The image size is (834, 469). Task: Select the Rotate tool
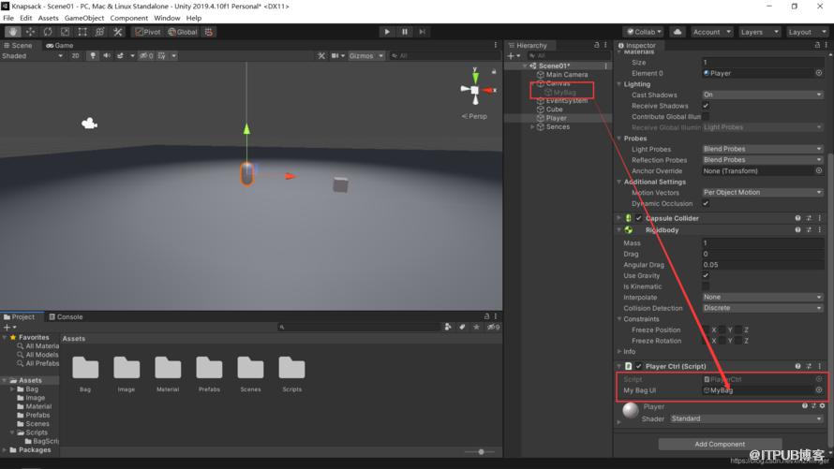pyautogui.click(x=48, y=32)
